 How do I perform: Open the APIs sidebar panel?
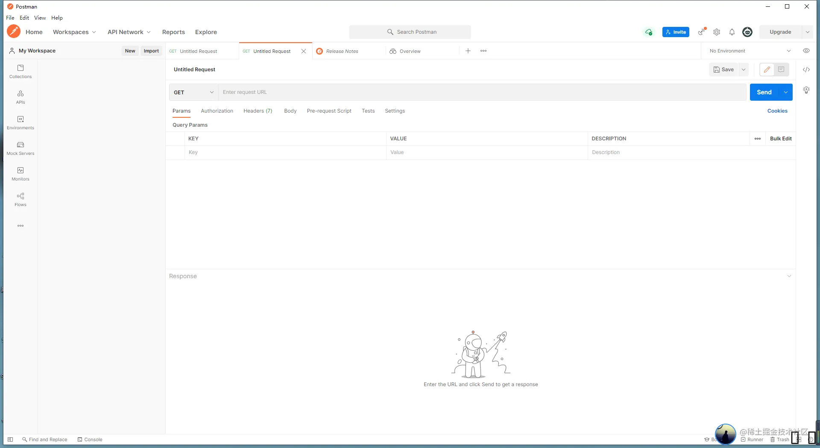pyautogui.click(x=20, y=97)
